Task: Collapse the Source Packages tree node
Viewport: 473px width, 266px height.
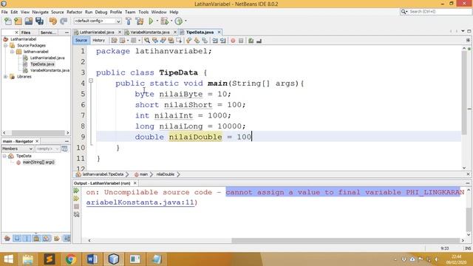Action: [5, 45]
